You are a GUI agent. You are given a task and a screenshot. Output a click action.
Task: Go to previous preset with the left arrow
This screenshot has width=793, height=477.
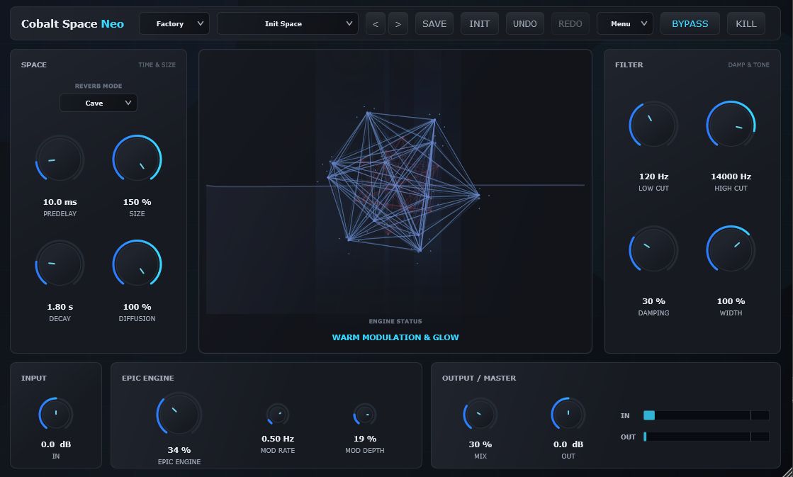pyautogui.click(x=376, y=24)
